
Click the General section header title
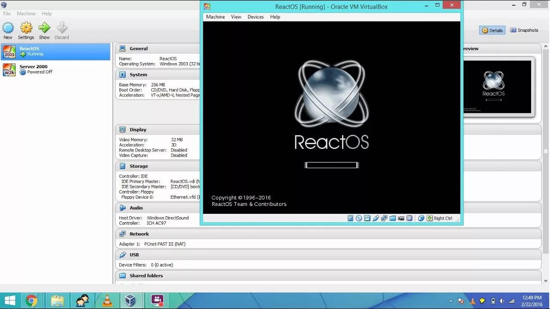(139, 48)
